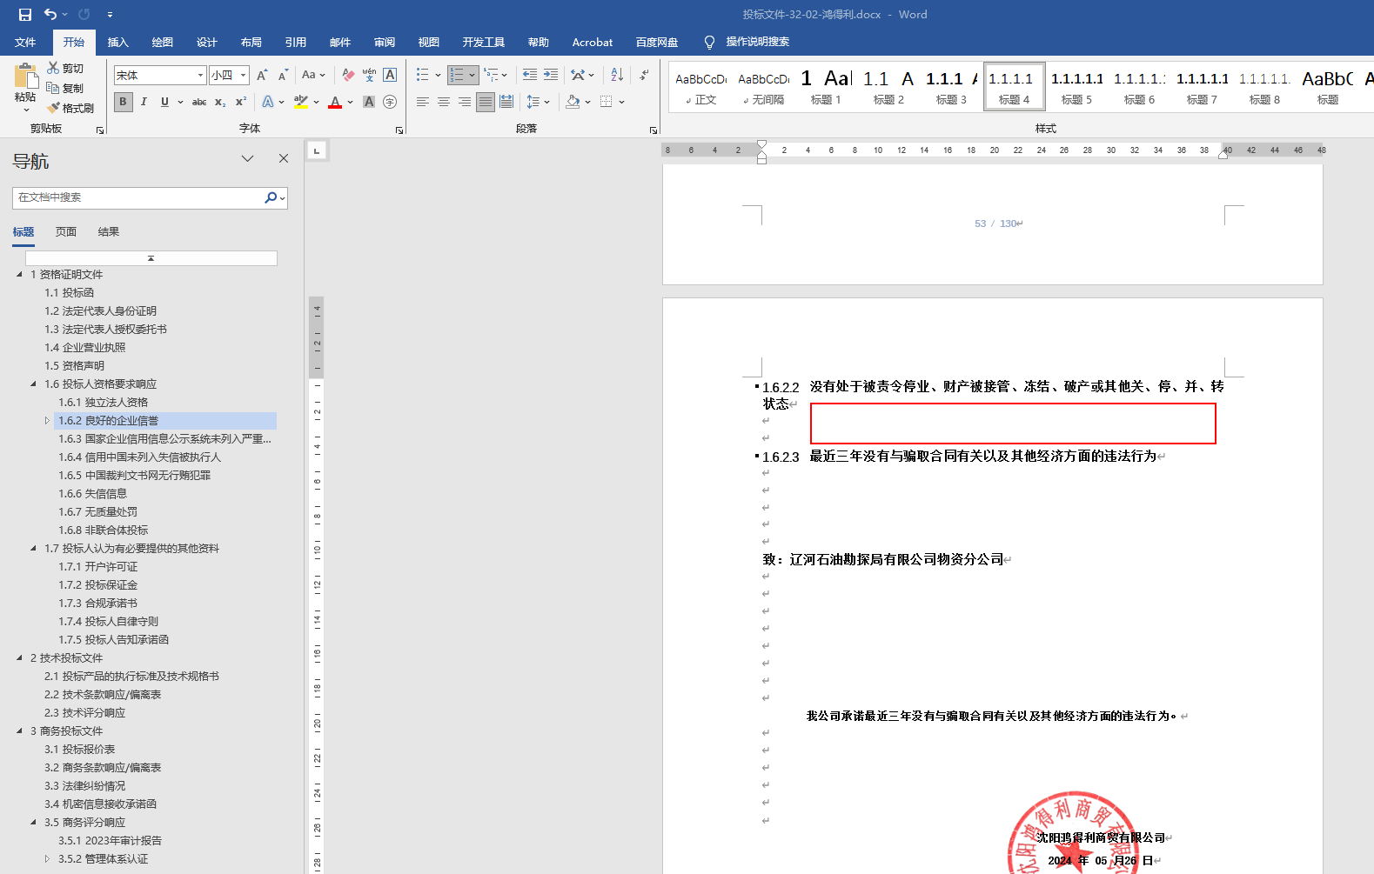This screenshot has width=1374, height=874.
Task: Click the tab selector at ruler corner
Action: 317,150
